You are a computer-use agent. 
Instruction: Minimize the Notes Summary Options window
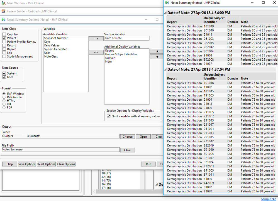coord(146,19)
